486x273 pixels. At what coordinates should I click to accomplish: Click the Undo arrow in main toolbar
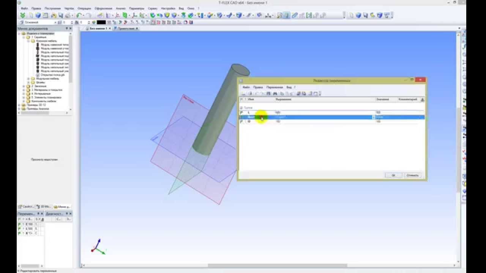(x=79, y=16)
